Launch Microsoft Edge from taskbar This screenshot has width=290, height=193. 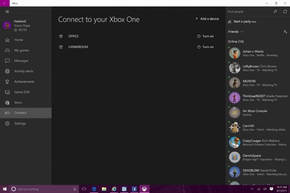pos(94,189)
